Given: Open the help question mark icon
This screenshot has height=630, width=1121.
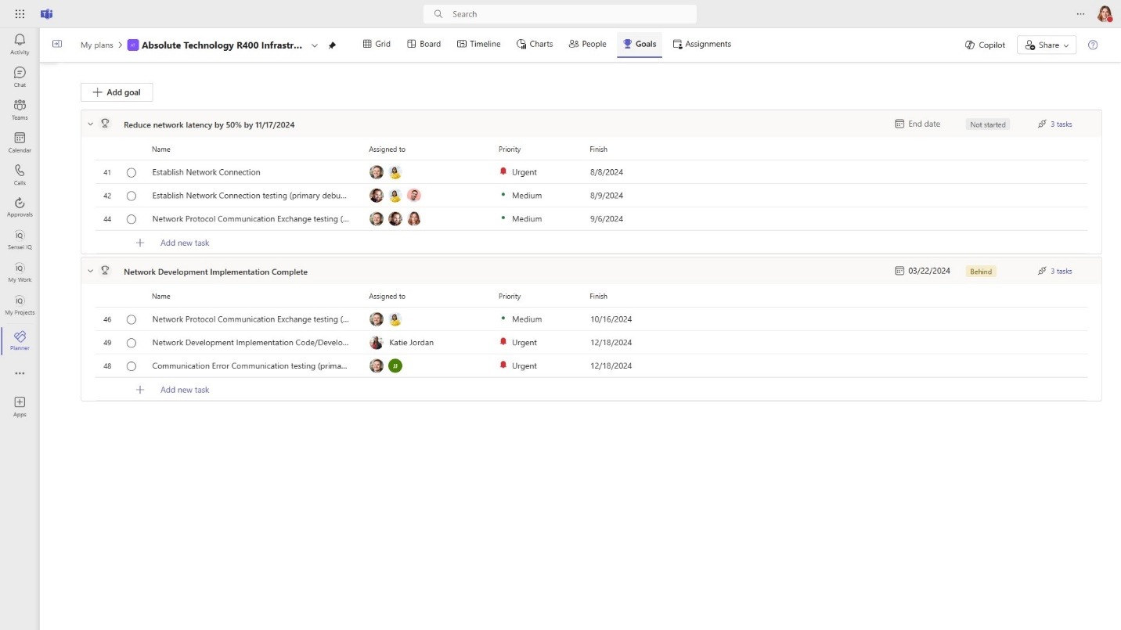Looking at the screenshot, I should click(1093, 45).
